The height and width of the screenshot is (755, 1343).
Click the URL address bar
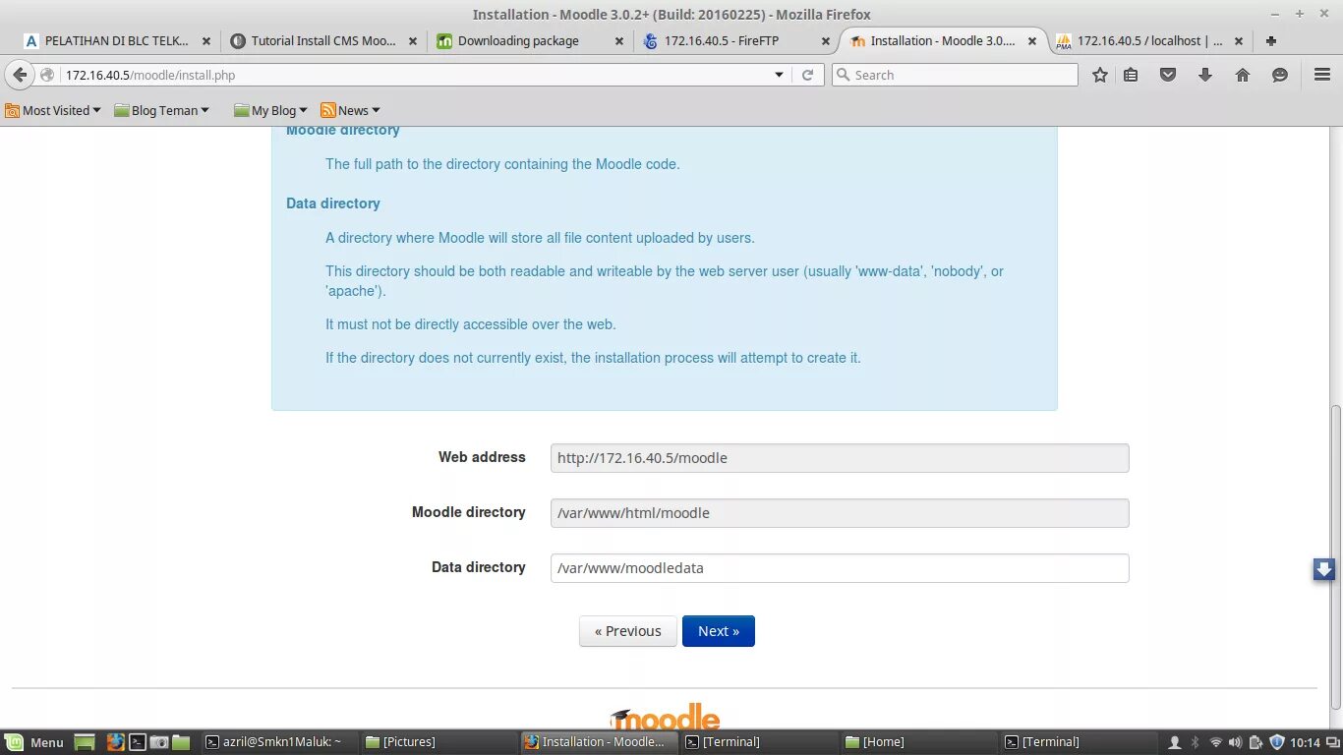(x=413, y=75)
